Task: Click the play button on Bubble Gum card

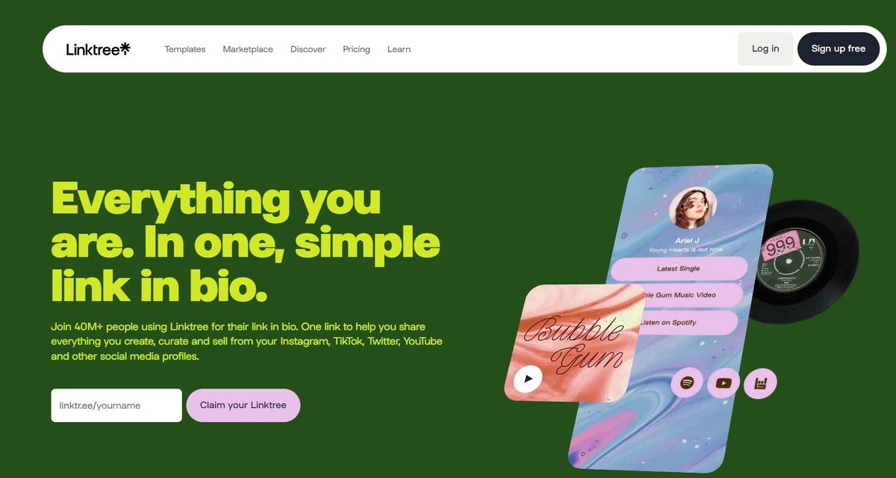Action: pos(529,379)
